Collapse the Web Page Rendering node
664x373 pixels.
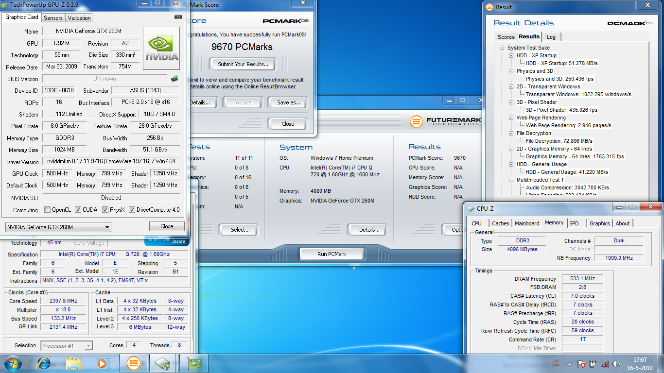[511, 118]
